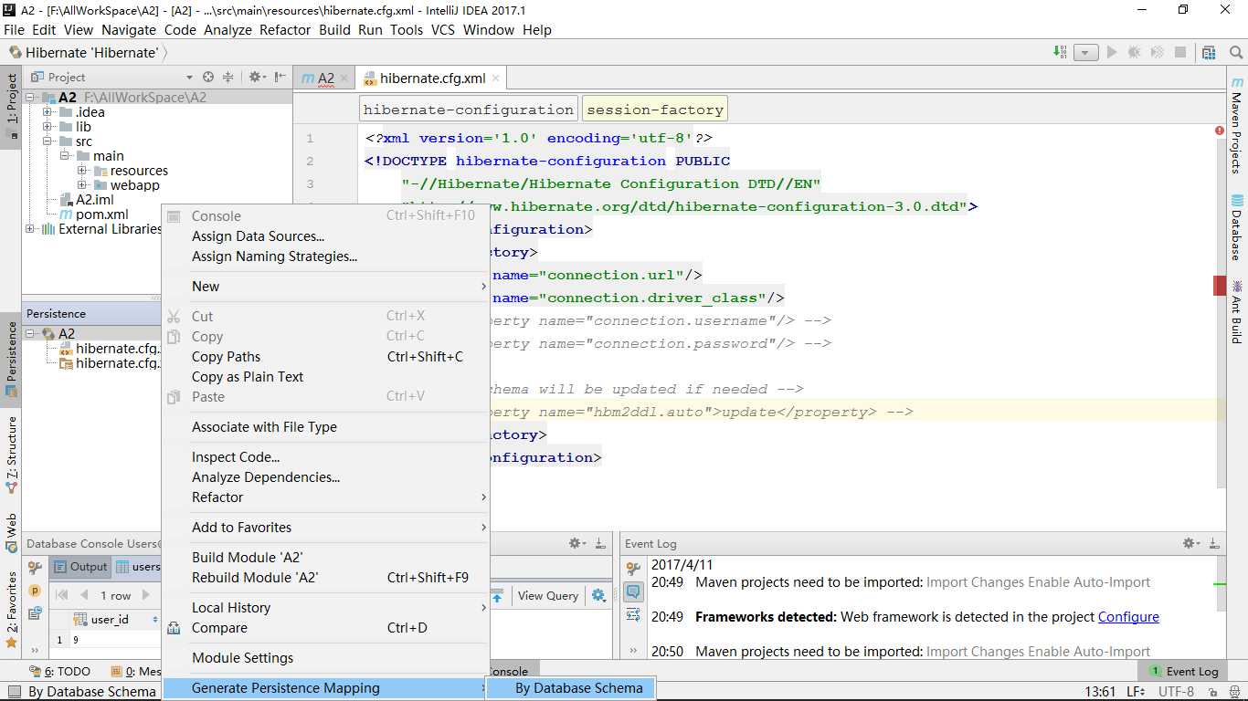Click the Make Project build icon in toolbar
1248x701 pixels.
[x=1060, y=52]
